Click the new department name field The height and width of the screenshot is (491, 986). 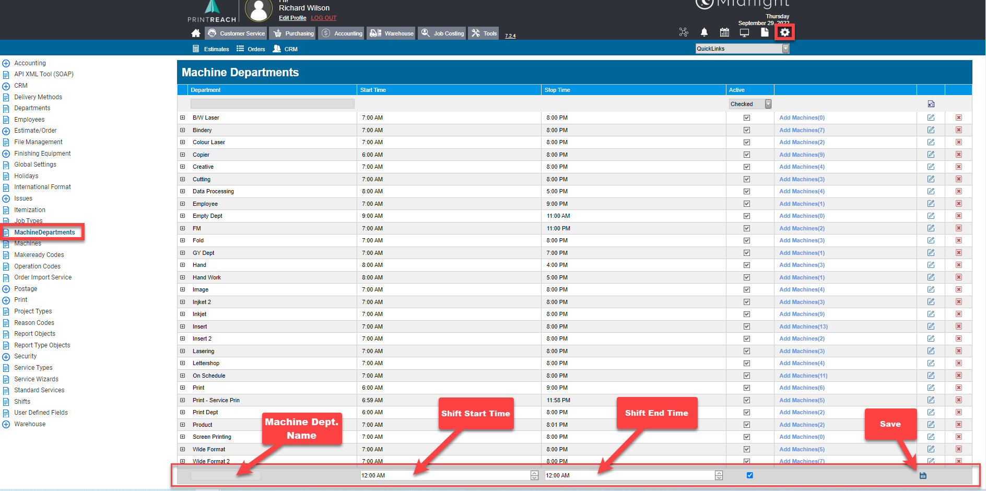point(225,475)
